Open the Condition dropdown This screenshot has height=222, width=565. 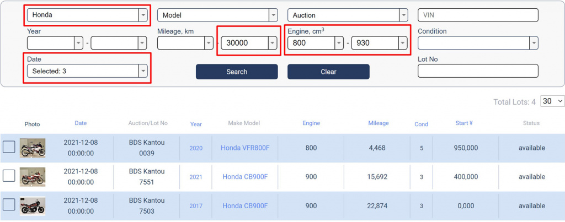tap(478, 43)
